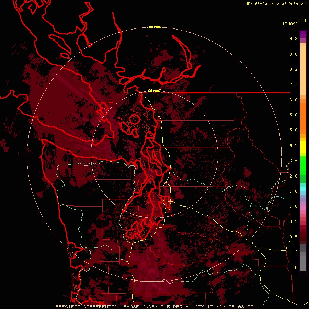
Task: Click the 8.2 scale value
Action: pos(294,69)
